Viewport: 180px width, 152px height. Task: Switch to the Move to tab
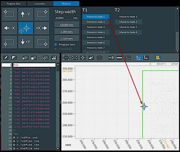click(x=66, y=4)
